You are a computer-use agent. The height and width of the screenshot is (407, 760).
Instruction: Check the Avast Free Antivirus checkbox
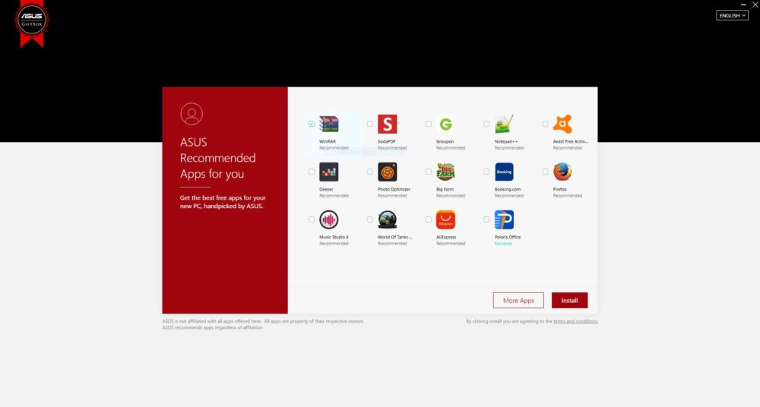[x=545, y=124]
